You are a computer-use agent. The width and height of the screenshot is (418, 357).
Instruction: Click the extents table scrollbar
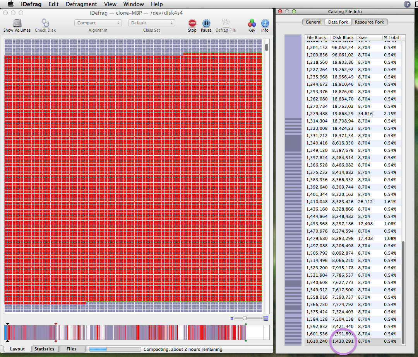pyautogui.click(x=403, y=292)
